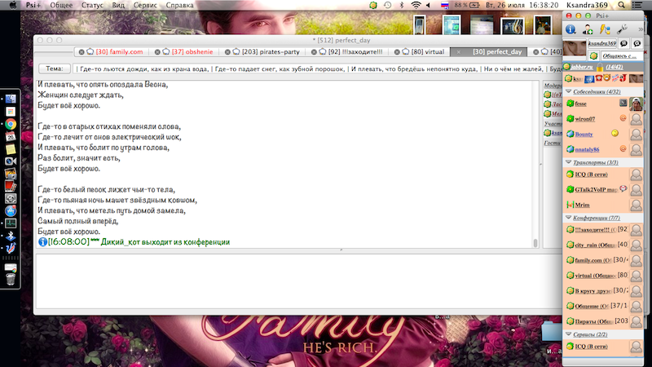Screen dimensions: 652x367
Task: Click chat log vertical scrollbar handle
Action: [x=535, y=242]
